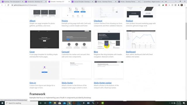Open the Carousel example link
Viewport: 187px width, 105px height.
tap(65, 52)
